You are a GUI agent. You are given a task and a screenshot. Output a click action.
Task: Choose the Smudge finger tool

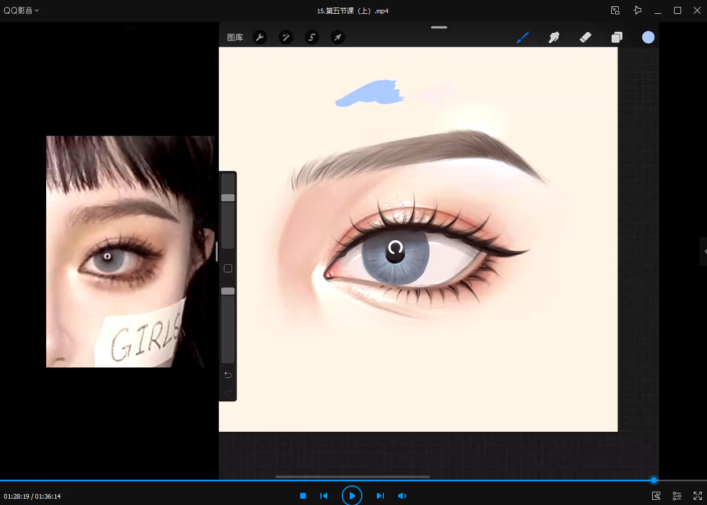(x=554, y=37)
